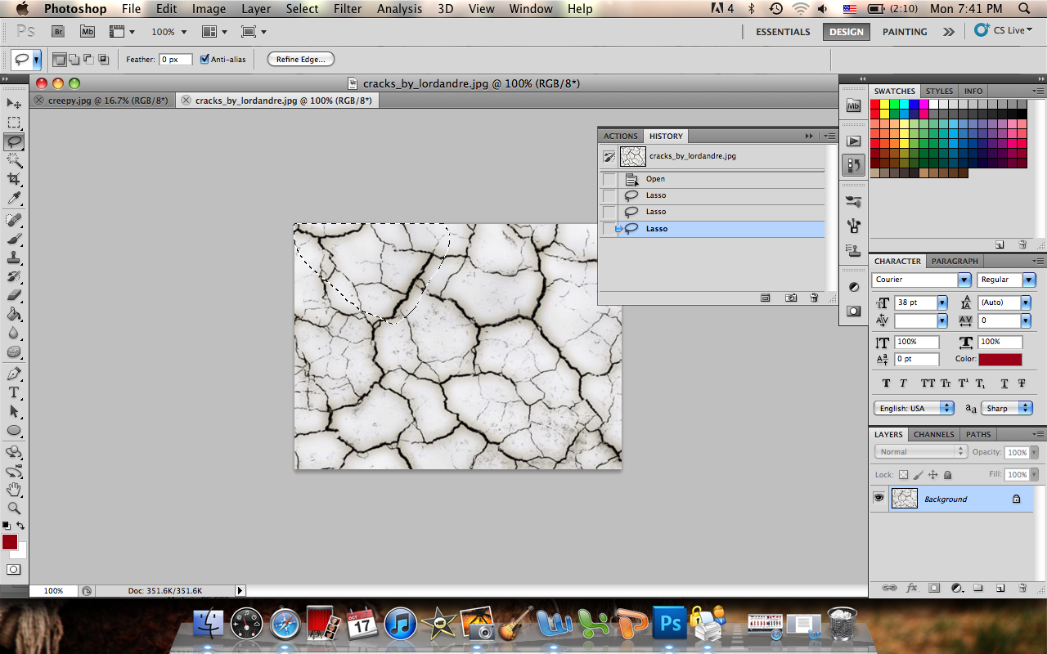Set history brush source for the Open state
Image resolution: width=1047 pixels, height=654 pixels.
coord(609,179)
